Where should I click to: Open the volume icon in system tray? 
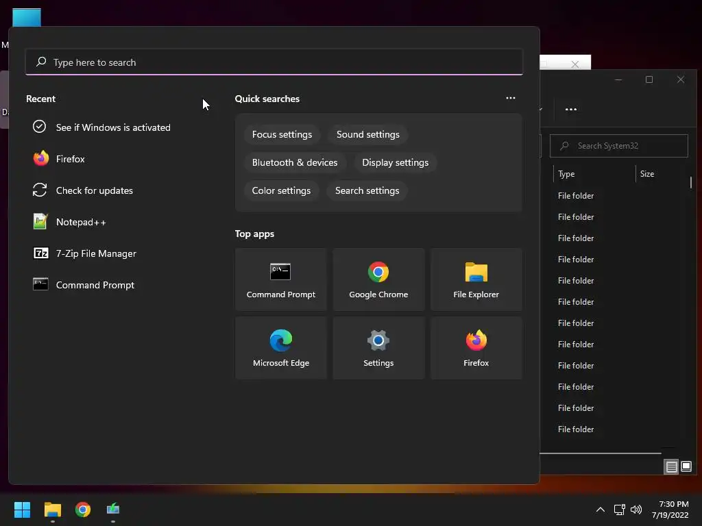click(x=636, y=510)
